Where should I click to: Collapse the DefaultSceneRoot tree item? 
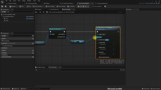point(3,16)
